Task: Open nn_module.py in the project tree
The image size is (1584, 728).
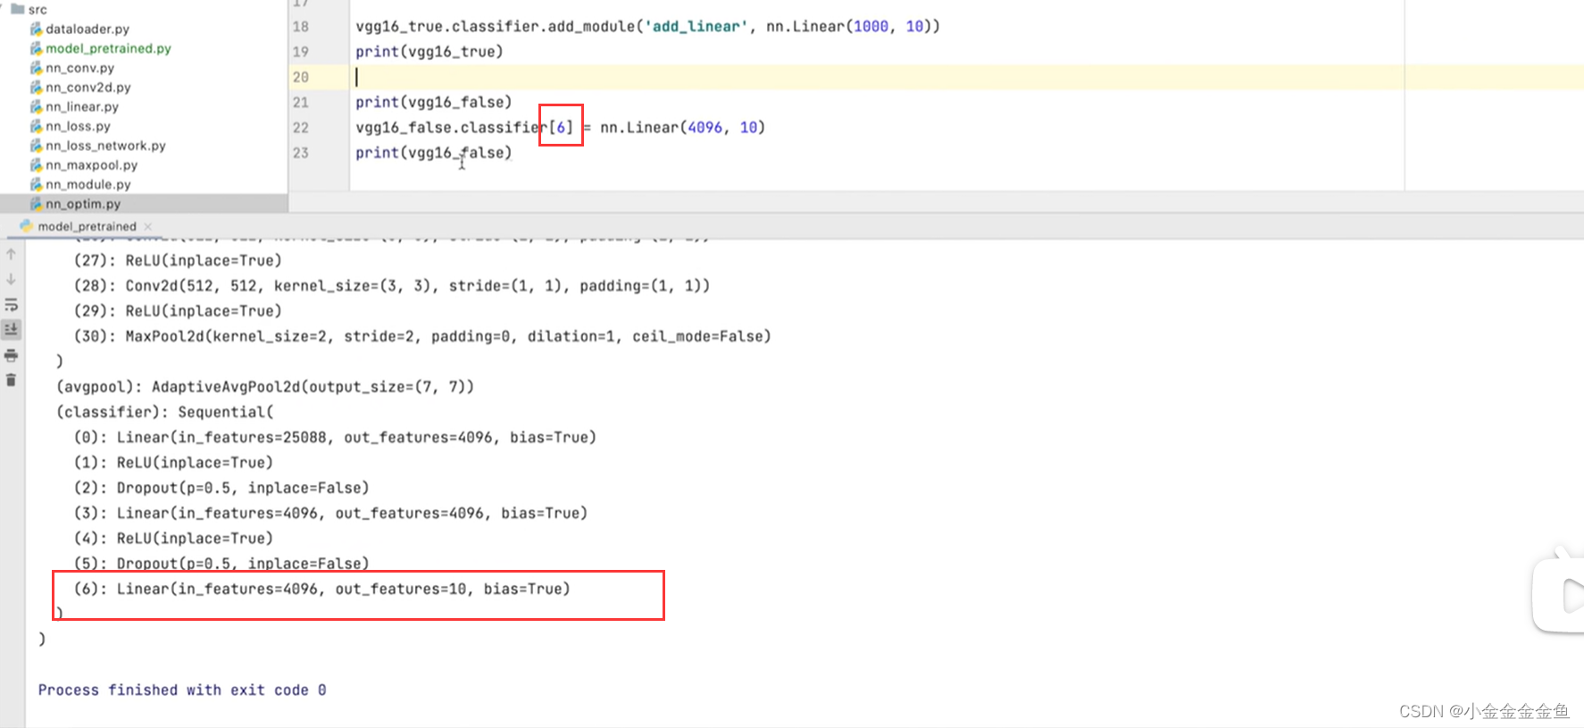Action: click(x=88, y=185)
